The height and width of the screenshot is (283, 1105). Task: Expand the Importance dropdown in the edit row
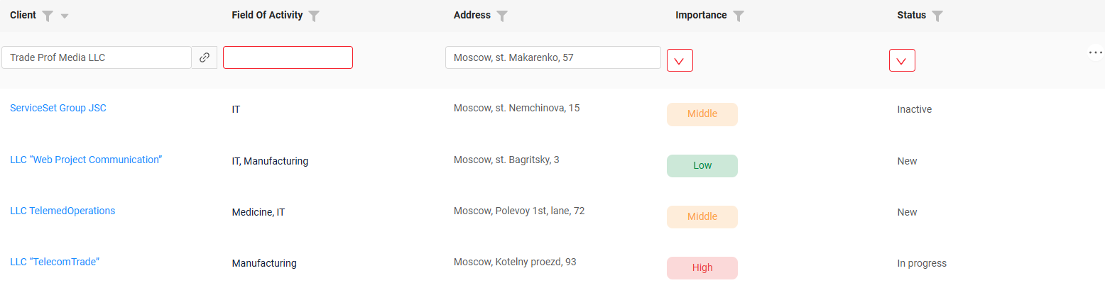coord(680,60)
